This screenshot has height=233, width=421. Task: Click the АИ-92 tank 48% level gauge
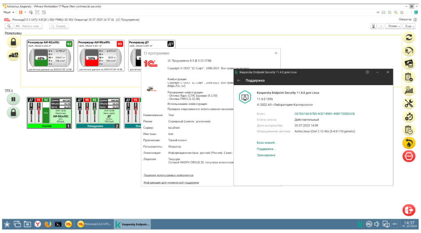point(41,59)
